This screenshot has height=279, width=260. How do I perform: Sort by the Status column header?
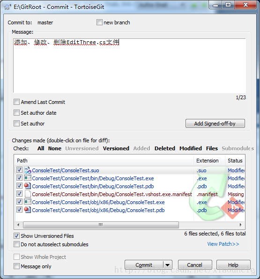pos(235,161)
